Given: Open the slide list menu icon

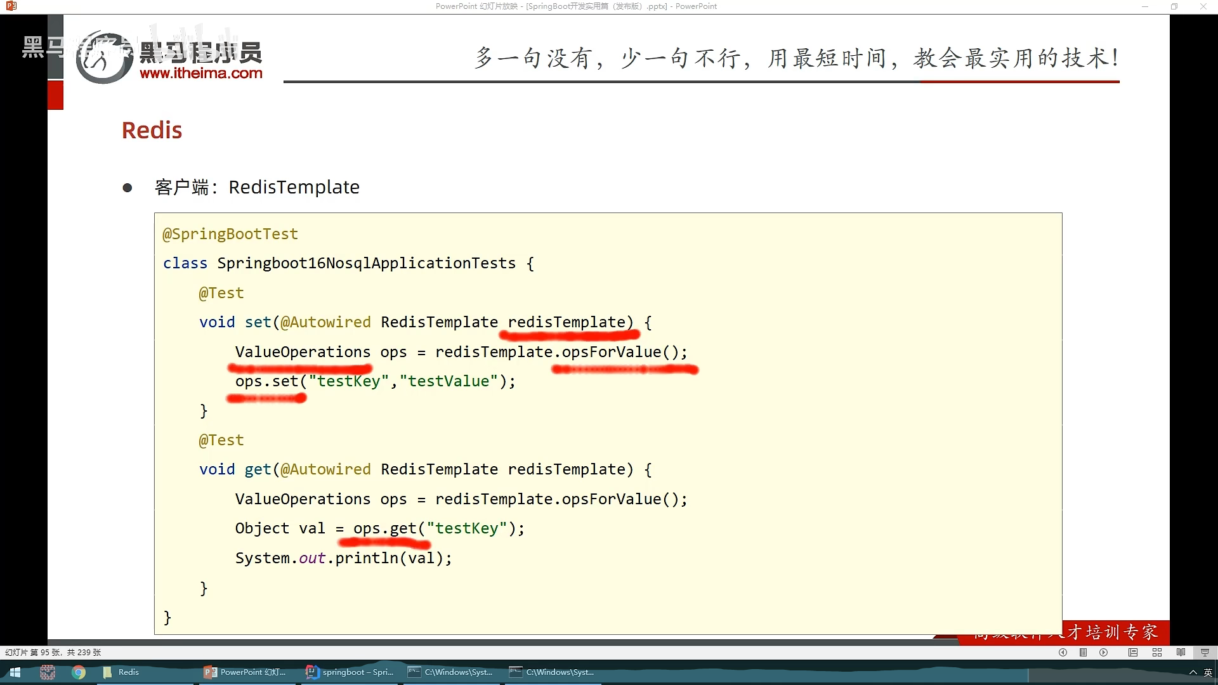Looking at the screenshot, I should tap(1083, 652).
